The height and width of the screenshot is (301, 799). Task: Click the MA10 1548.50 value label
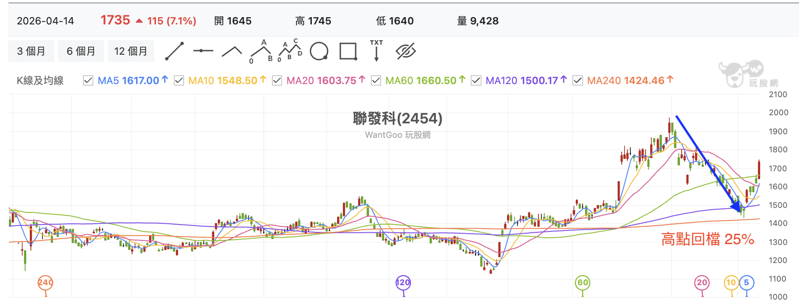click(227, 80)
